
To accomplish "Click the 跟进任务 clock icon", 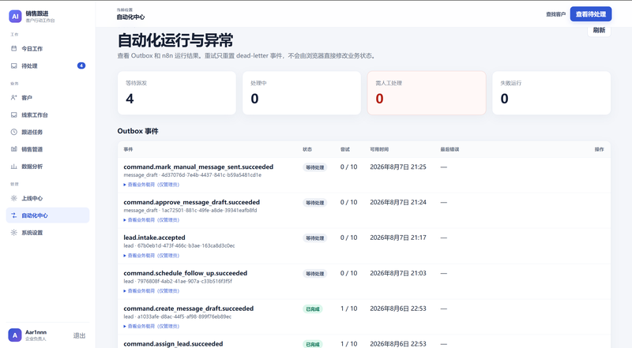I will [x=13, y=132].
